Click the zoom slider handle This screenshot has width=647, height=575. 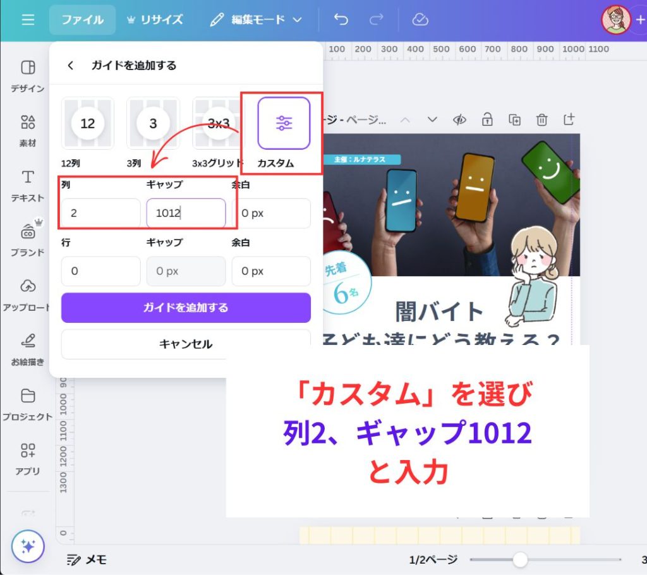tap(520, 559)
